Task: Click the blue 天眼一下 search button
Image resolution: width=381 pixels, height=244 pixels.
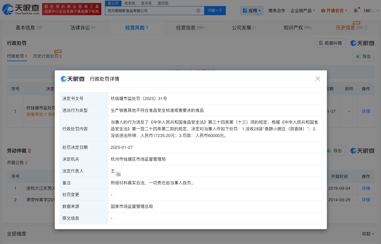Action: pyautogui.click(x=215, y=10)
